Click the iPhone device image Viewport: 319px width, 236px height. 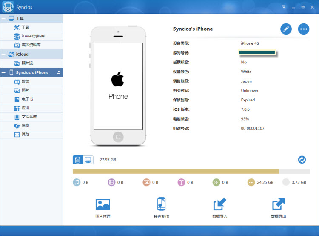[x=118, y=86]
